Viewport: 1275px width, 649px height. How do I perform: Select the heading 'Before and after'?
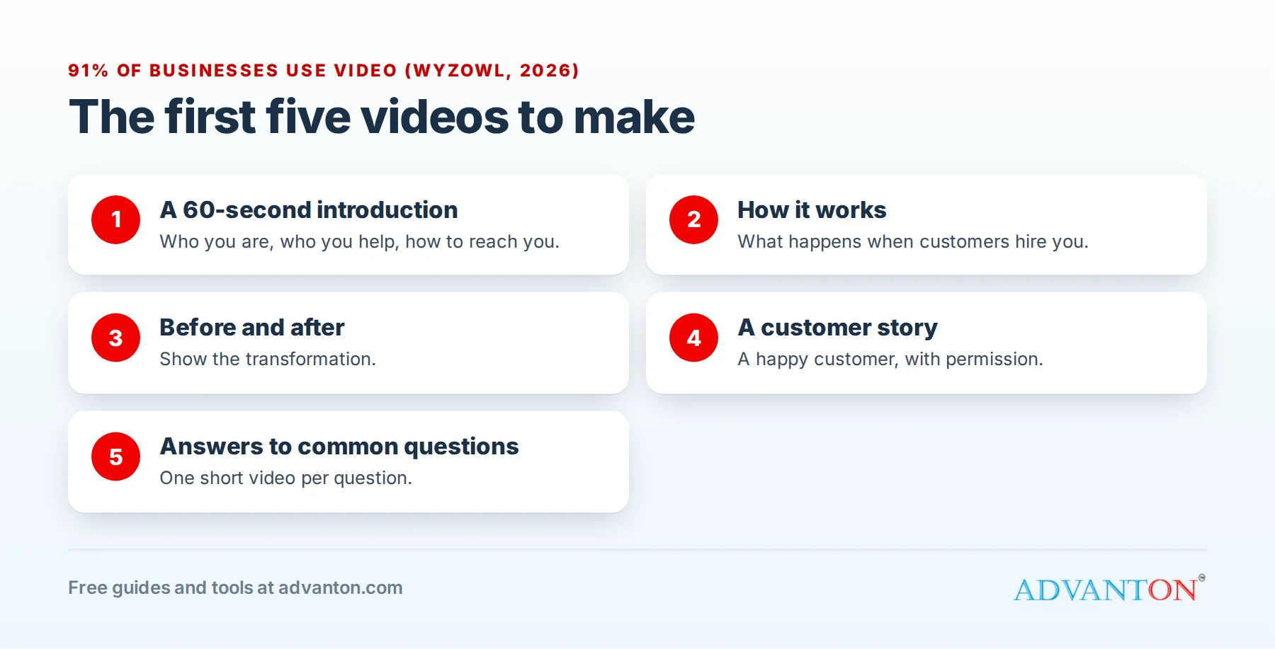252,328
